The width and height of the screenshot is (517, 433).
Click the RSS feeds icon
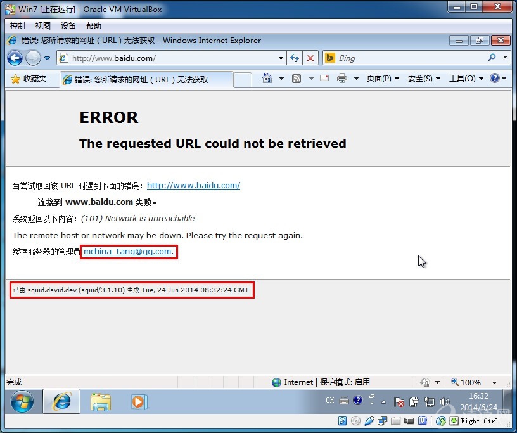[296, 79]
